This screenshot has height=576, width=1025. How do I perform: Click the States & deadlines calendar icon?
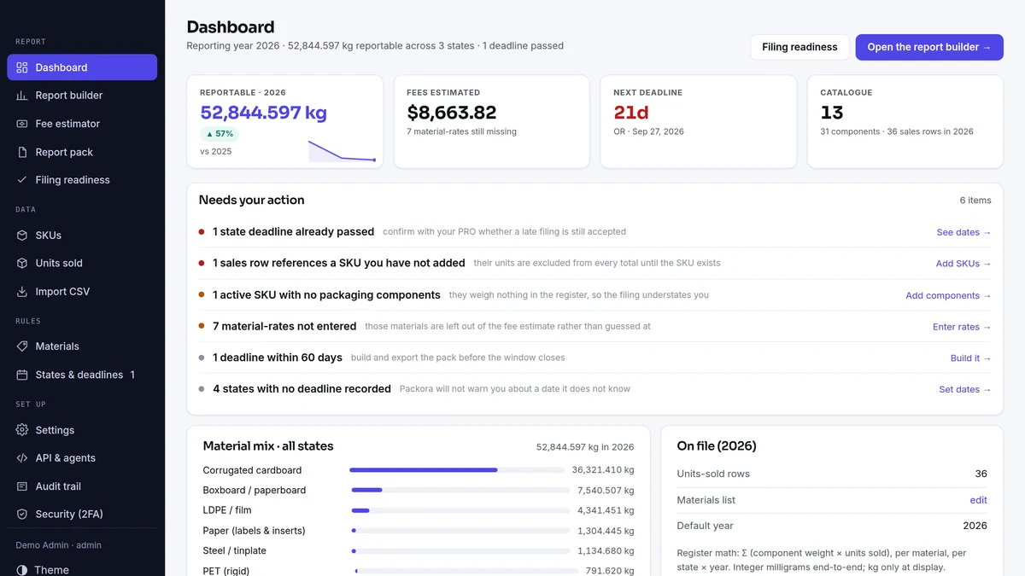tap(22, 375)
